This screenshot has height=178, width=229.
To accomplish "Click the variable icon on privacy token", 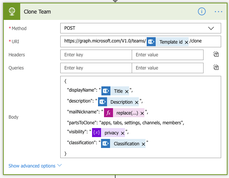I will tap(97, 133).
